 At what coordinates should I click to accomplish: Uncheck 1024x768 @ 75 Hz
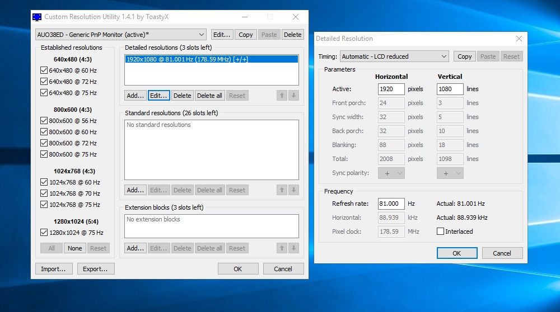pyautogui.click(x=44, y=204)
